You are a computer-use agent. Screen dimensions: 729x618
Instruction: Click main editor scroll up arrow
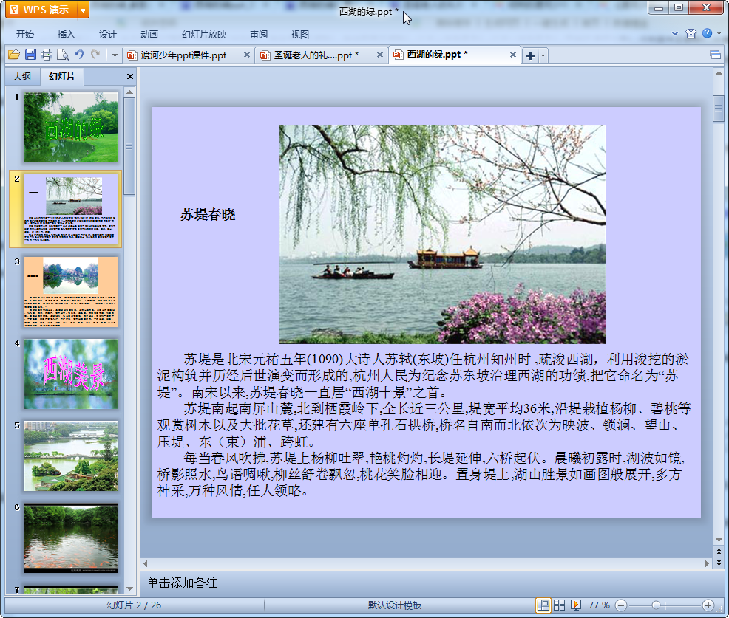point(719,73)
